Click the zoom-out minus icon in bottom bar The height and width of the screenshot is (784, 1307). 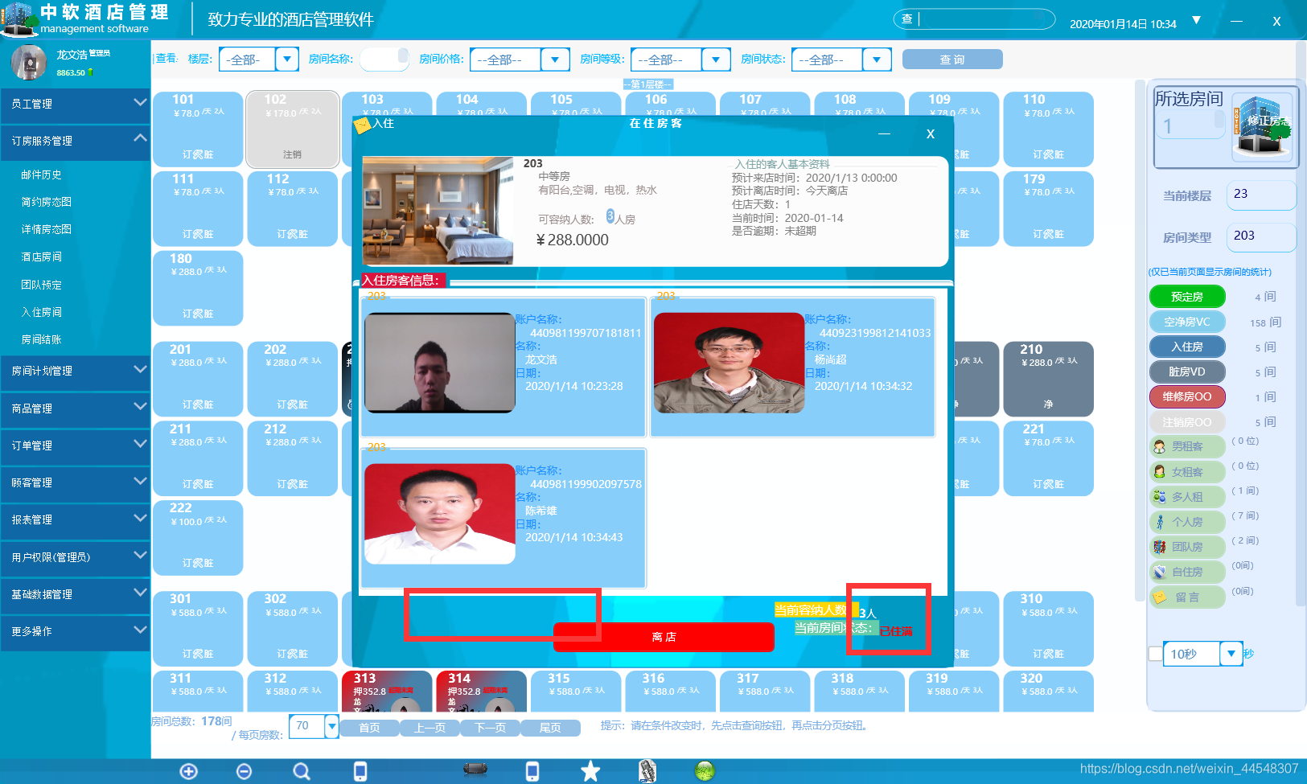tap(245, 771)
